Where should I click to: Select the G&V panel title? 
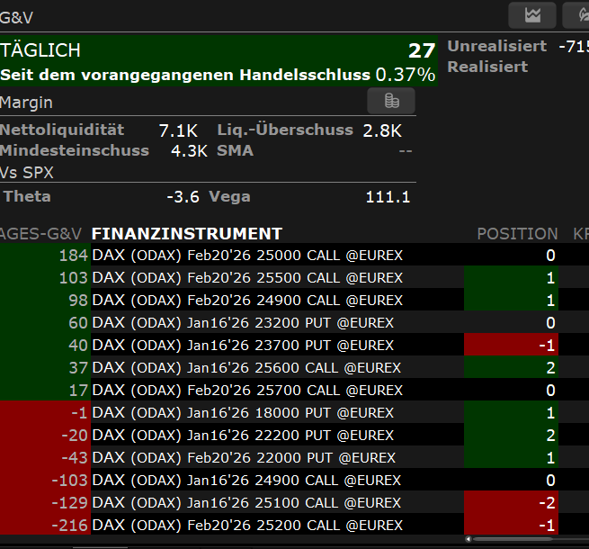coord(18,15)
